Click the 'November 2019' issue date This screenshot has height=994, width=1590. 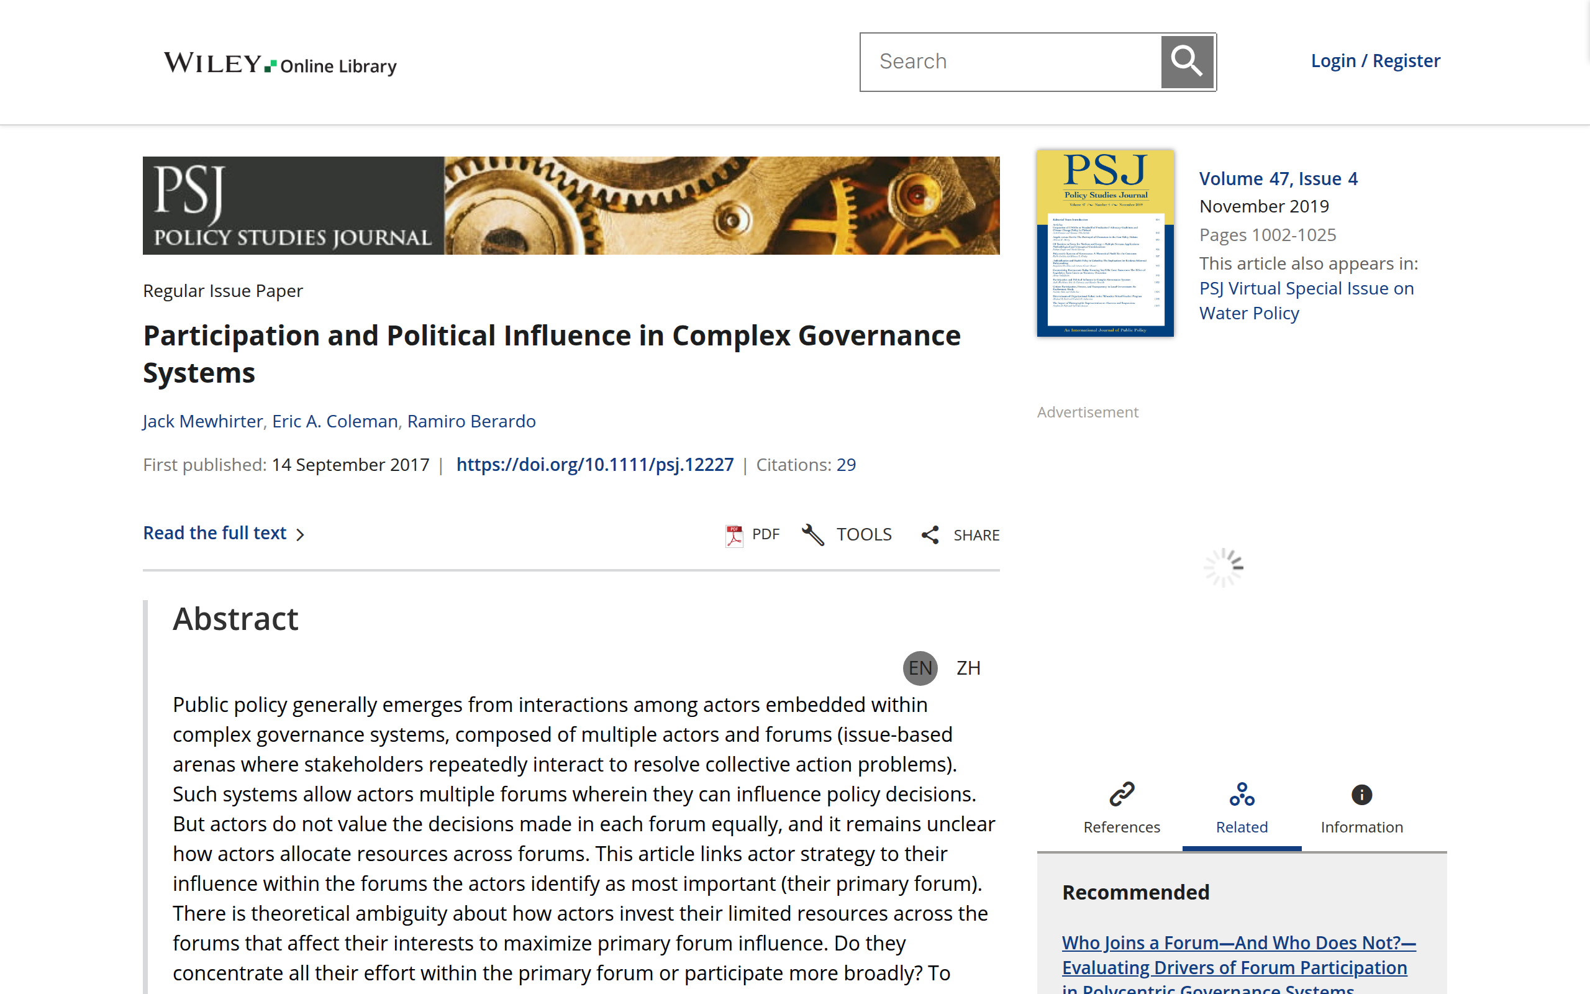click(1264, 206)
